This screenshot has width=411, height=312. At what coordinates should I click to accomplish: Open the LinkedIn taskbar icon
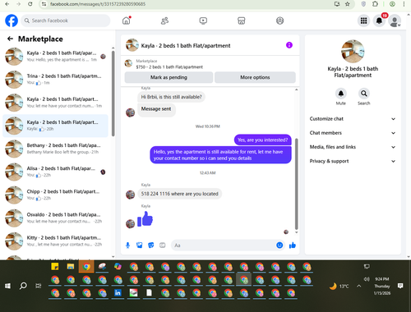[x=118, y=293]
